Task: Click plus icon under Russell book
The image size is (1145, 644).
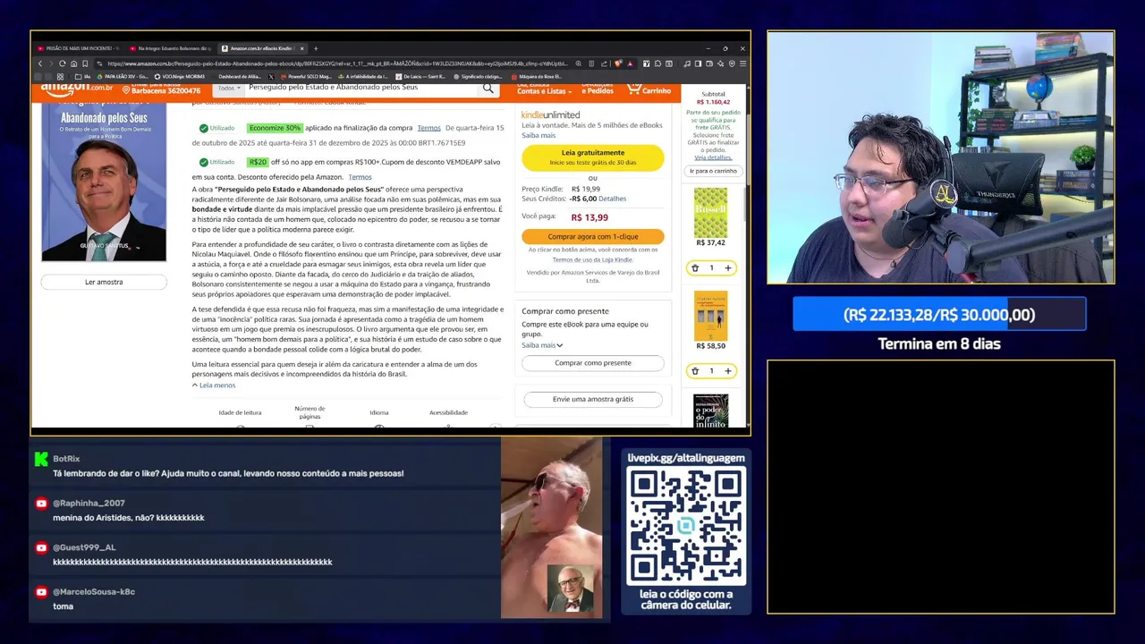Action: click(x=727, y=267)
